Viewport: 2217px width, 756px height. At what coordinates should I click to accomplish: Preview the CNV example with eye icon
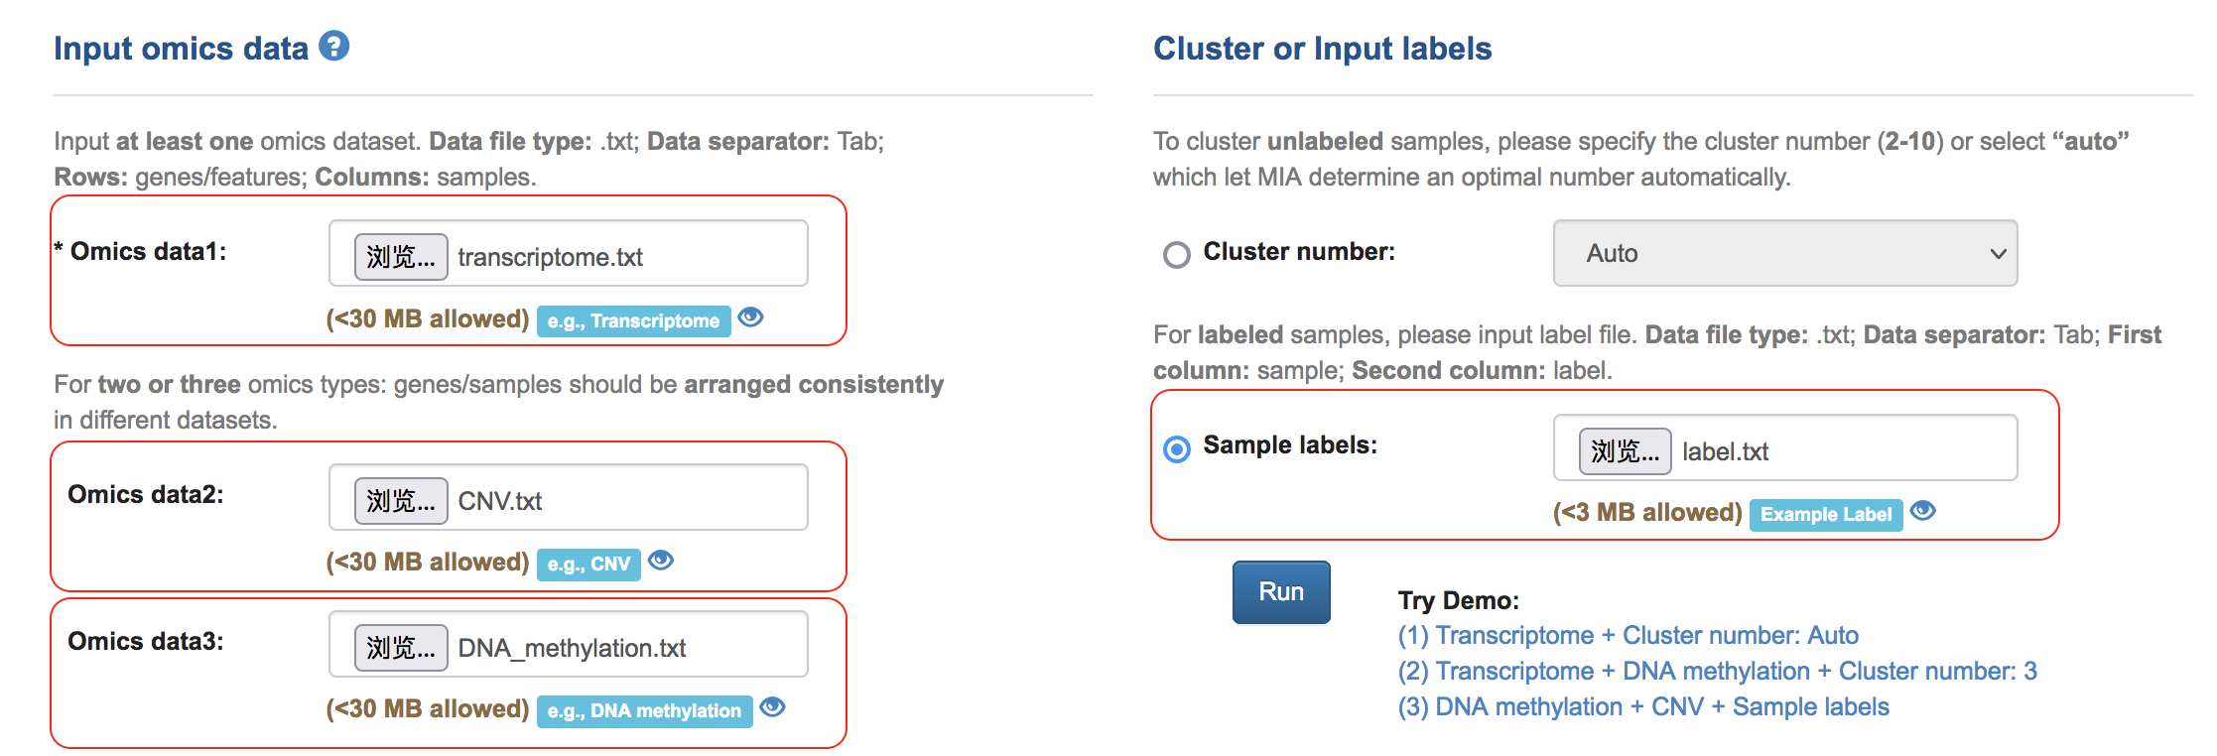point(661,561)
